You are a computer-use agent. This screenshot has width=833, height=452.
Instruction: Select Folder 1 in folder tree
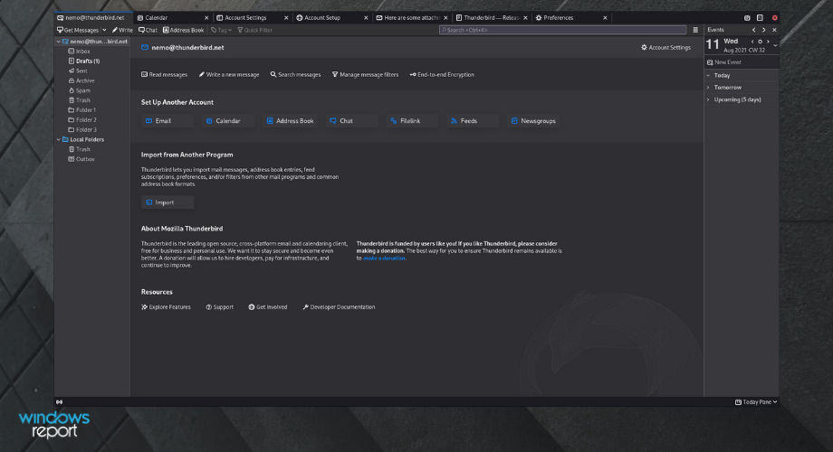click(x=82, y=110)
